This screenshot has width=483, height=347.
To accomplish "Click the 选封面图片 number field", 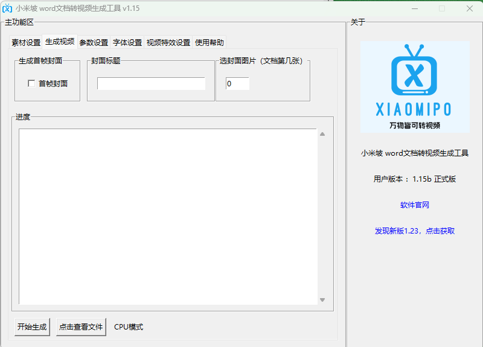I will click(237, 84).
